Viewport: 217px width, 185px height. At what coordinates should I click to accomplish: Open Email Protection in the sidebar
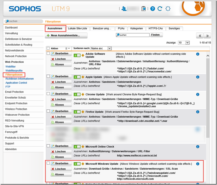14,92
